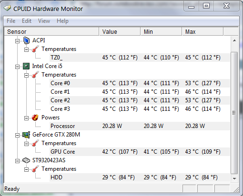Click the CPUID app icon in title bar
This screenshot has height=196, width=243.
click(7, 8)
